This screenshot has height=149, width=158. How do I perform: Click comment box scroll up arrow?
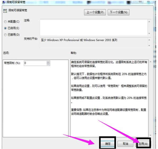click(x=149, y=22)
